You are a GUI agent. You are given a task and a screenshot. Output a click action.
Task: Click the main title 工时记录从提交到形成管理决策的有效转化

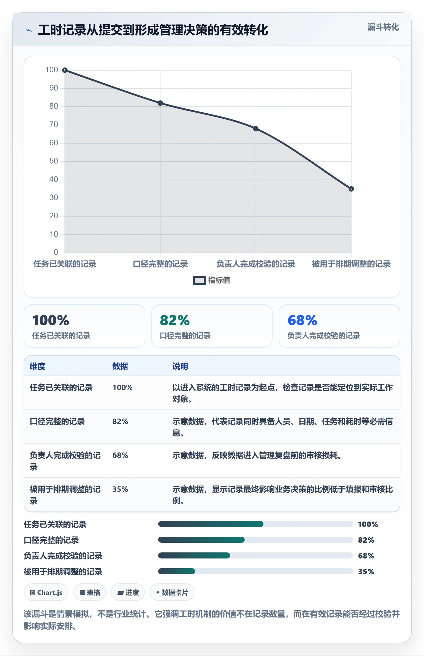153,30
